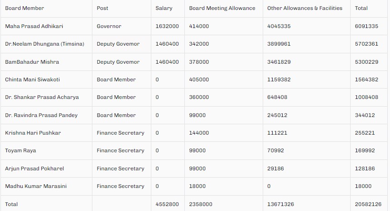390x211 pixels.
Task: Select Krishna Hari Pushkar name cell
Action: (x=33, y=133)
